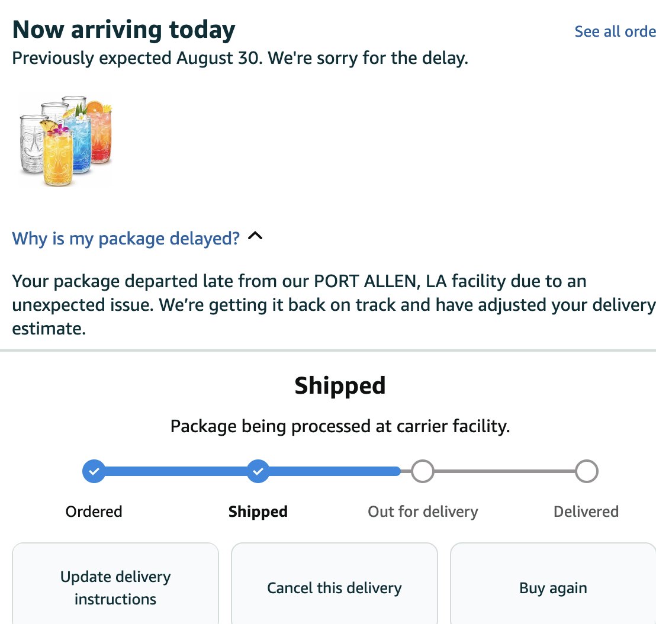656x624 pixels.
Task: Click the large Shipped status heading
Action: coord(340,385)
